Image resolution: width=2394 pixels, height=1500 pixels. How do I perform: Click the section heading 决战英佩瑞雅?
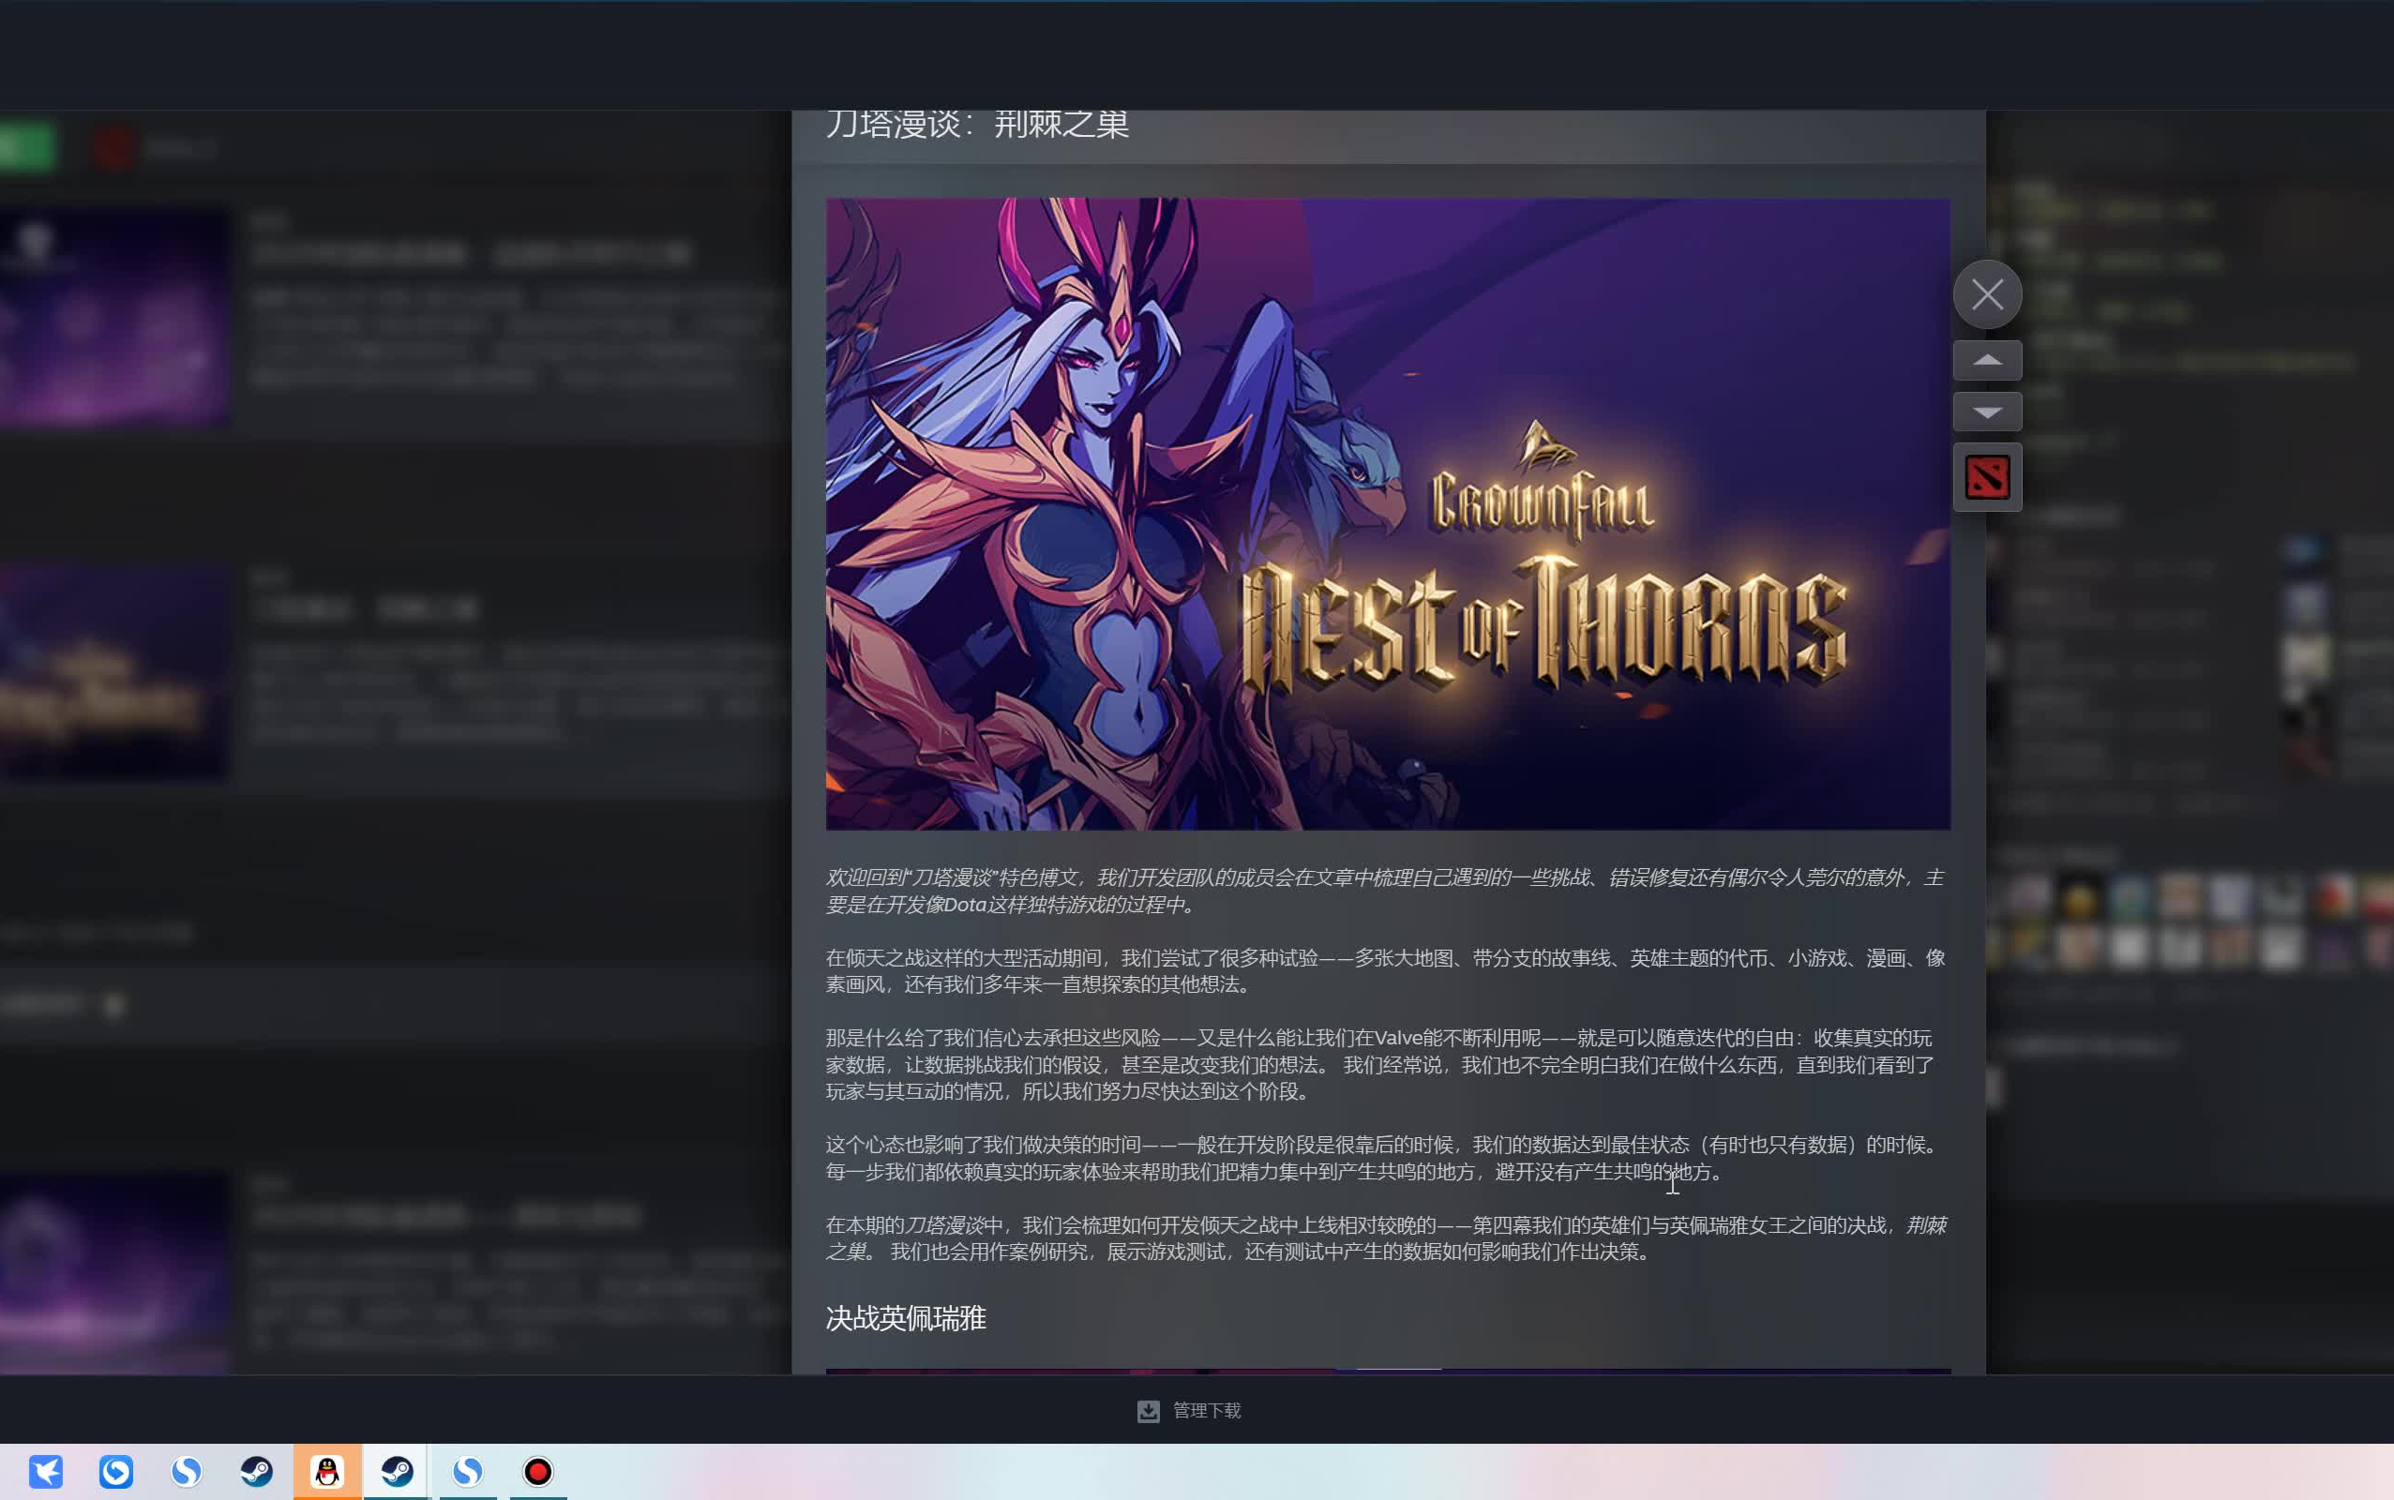pyautogui.click(x=905, y=1318)
